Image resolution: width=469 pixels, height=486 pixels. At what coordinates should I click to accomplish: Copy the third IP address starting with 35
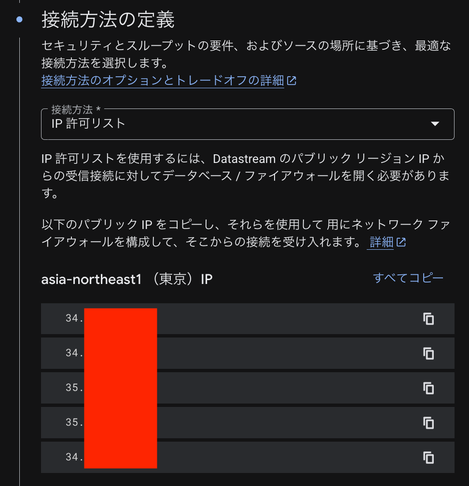coord(428,388)
